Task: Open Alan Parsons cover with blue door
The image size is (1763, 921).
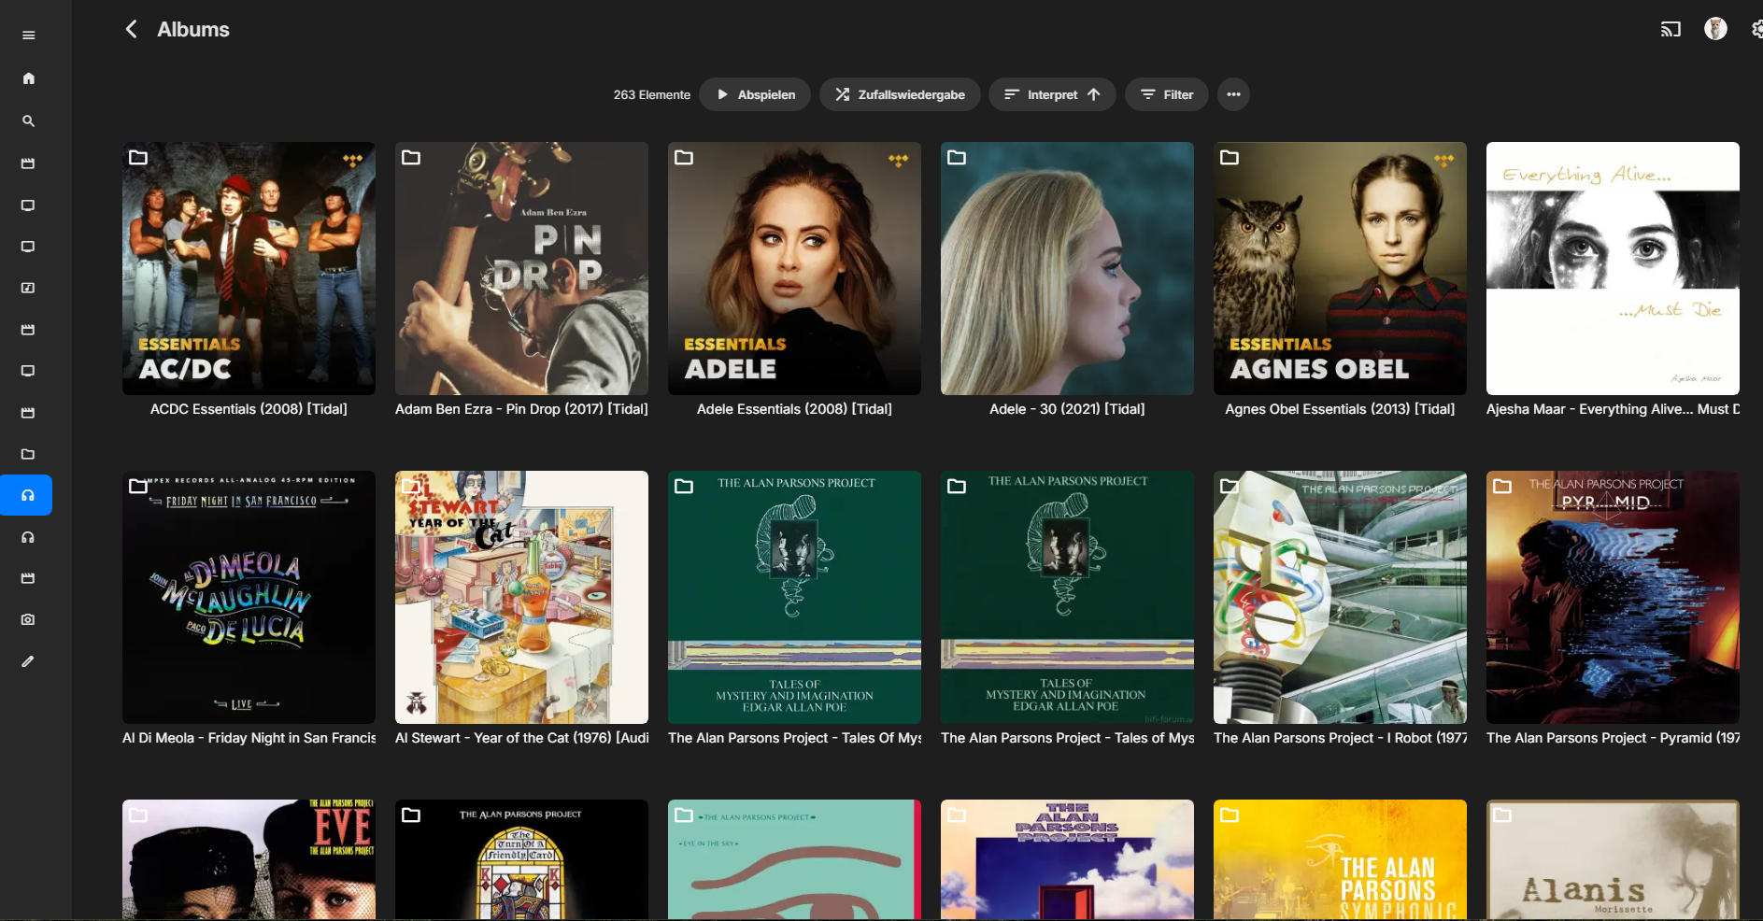Action: pos(1067,859)
